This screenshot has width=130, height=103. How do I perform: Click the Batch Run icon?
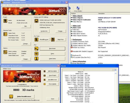coord(53,40)
